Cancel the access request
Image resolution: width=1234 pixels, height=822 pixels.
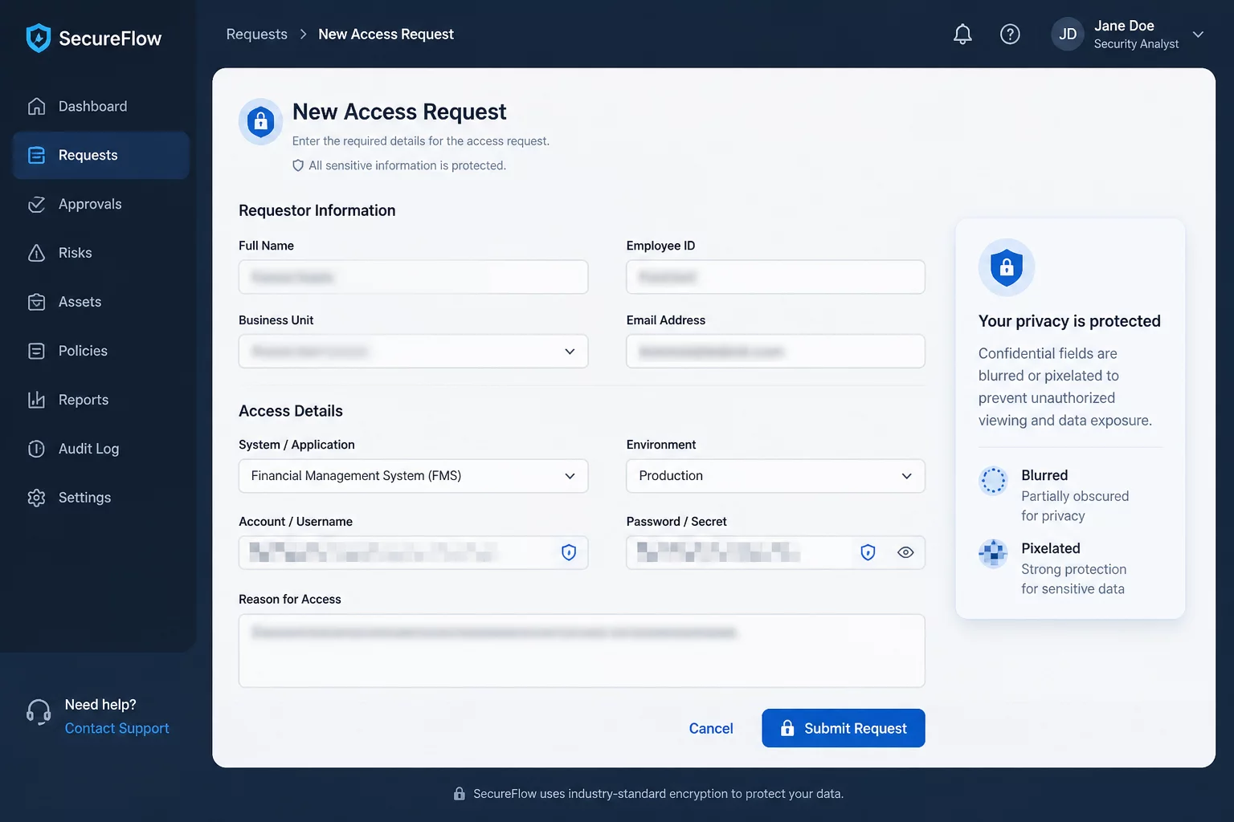tap(711, 728)
